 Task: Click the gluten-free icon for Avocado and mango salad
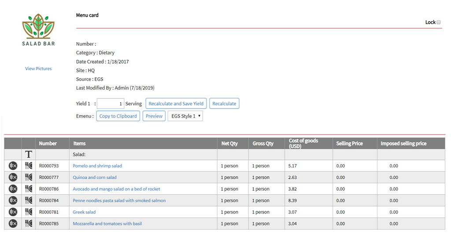(13, 189)
